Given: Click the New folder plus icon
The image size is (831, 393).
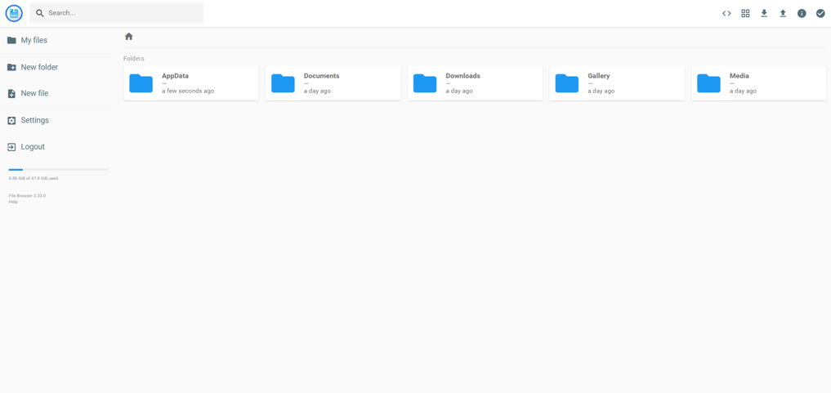Looking at the screenshot, I should pos(11,67).
